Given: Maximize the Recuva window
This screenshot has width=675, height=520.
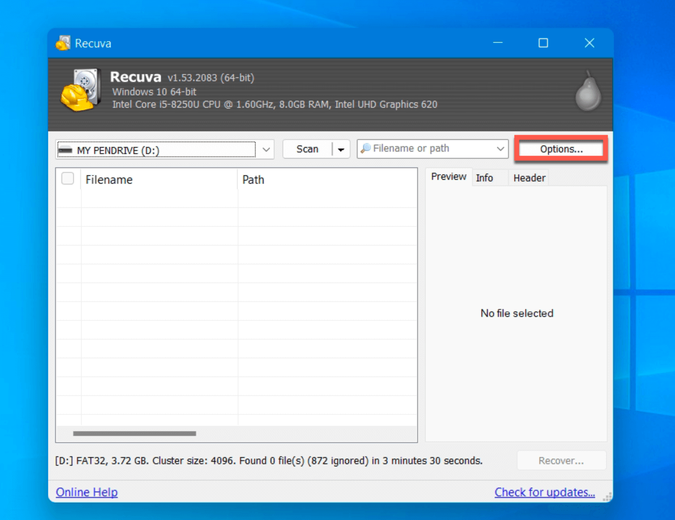Looking at the screenshot, I should (x=543, y=43).
